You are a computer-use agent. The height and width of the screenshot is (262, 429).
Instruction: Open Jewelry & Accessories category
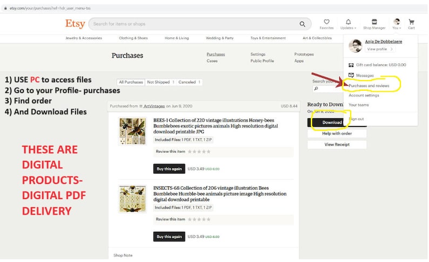click(x=84, y=38)
